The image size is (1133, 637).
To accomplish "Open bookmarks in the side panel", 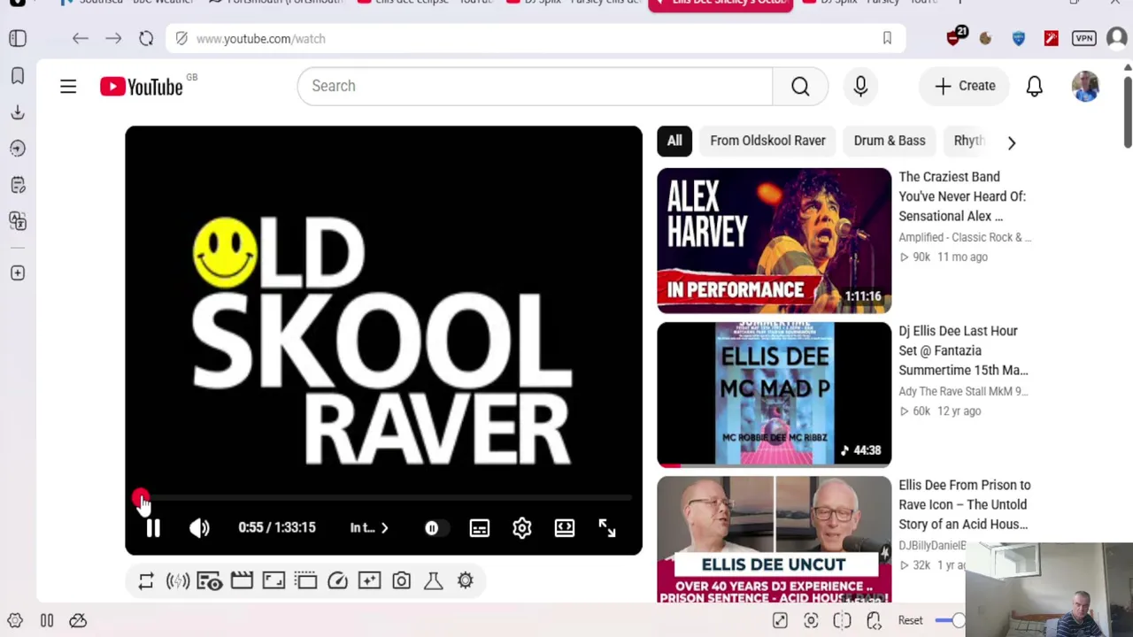I will (x=18, y=76).
